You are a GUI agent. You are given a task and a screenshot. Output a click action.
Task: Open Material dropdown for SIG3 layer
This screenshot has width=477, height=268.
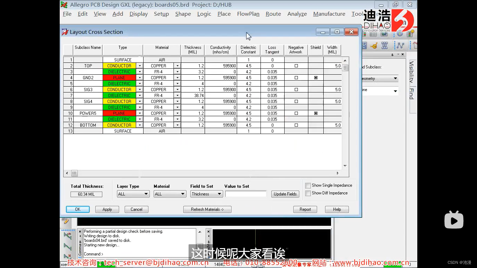[177, 90]
